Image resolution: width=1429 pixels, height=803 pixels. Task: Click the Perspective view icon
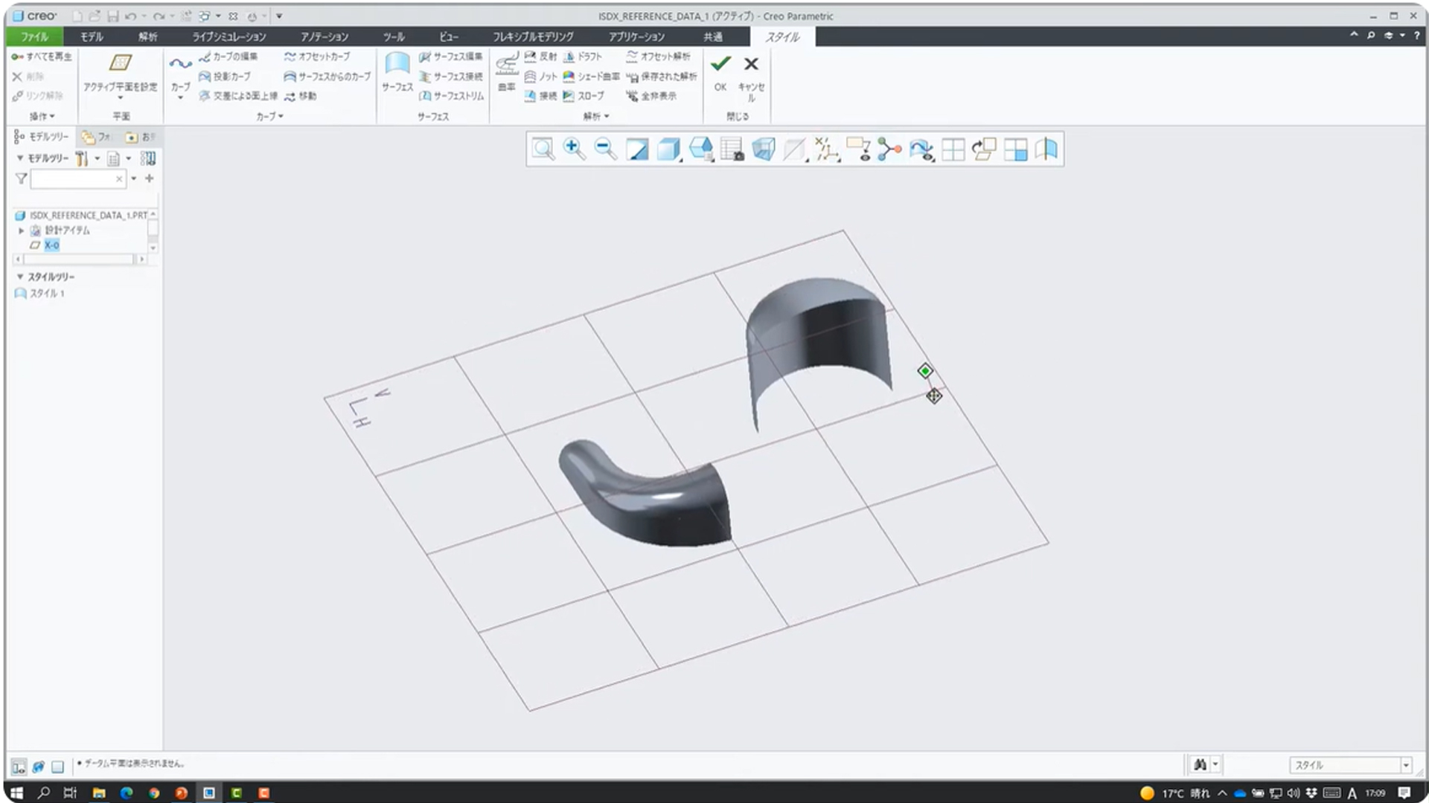point(764,149)
